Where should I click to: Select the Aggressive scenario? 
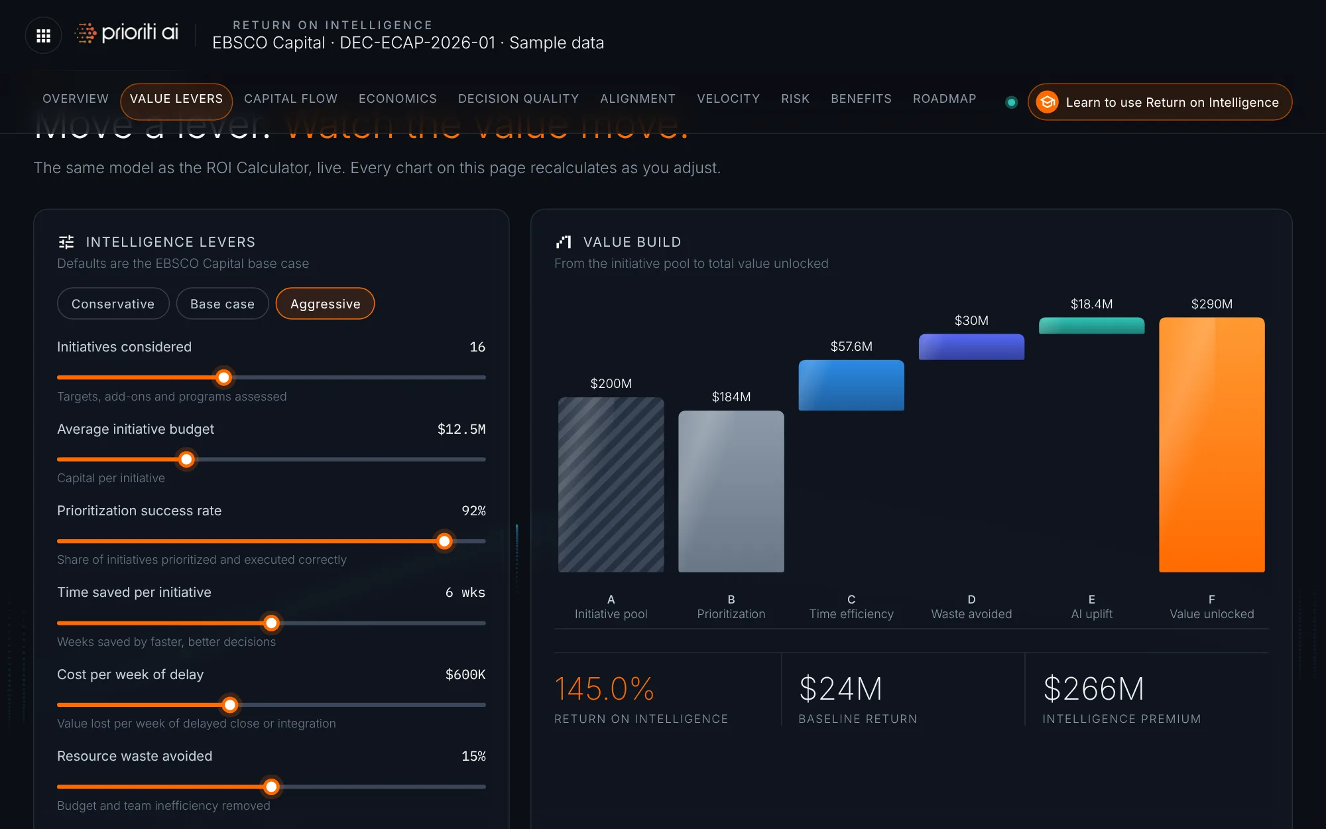click(x=325, y=304)
